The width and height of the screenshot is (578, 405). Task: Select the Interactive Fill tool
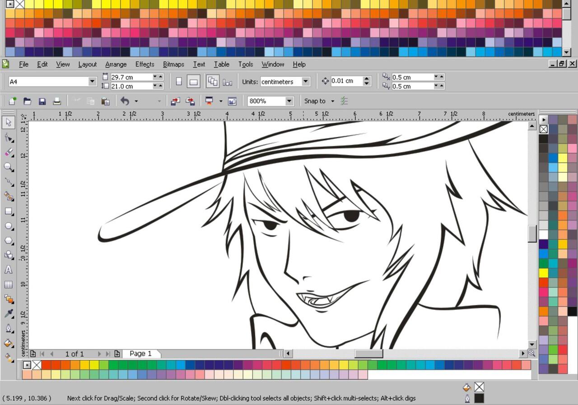pos(9,358)
